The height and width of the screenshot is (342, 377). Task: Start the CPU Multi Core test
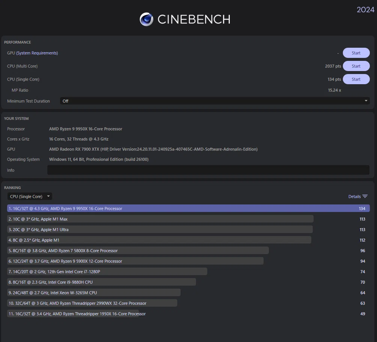356,66
